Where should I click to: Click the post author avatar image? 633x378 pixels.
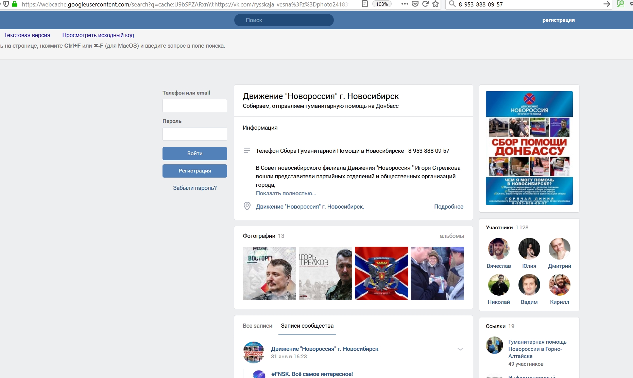tap(254, 352)
